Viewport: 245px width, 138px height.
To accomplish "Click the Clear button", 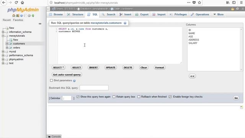I will 144,67.
